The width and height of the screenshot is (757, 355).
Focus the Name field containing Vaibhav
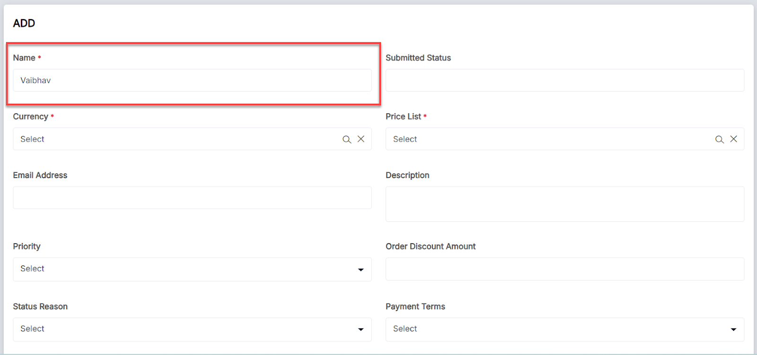coord(192,80)
